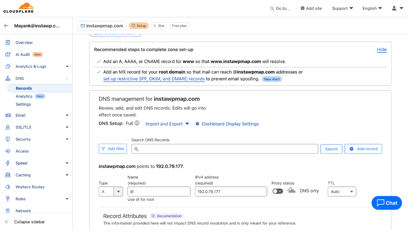Screen dimensions: 409x233
Task: Collapse the DNS section arrow
Action: [x=67, y=78]
